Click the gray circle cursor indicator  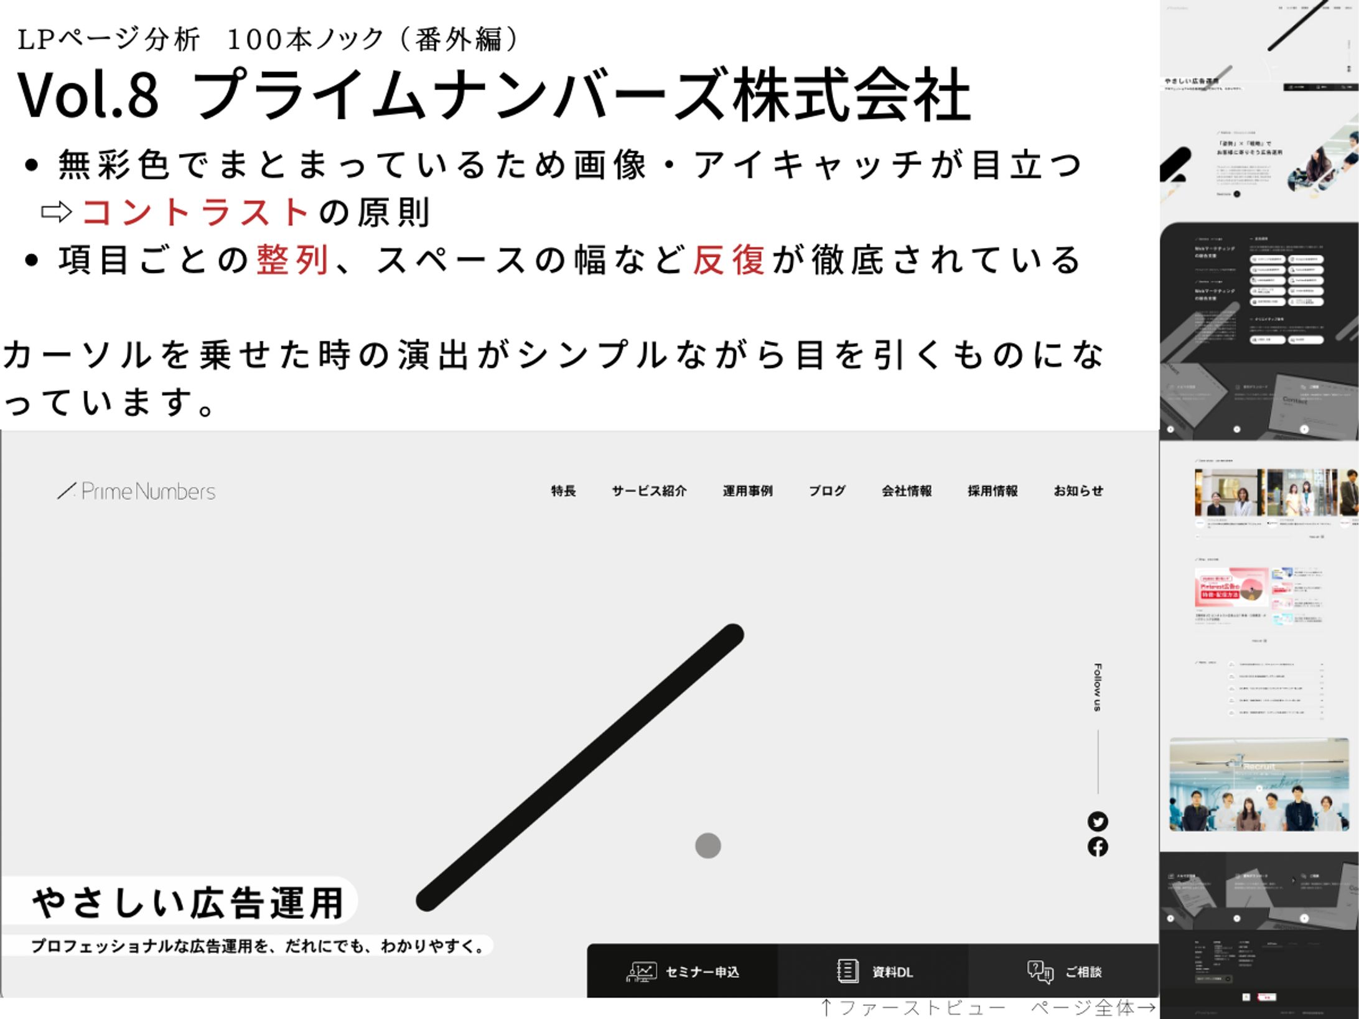708,846
